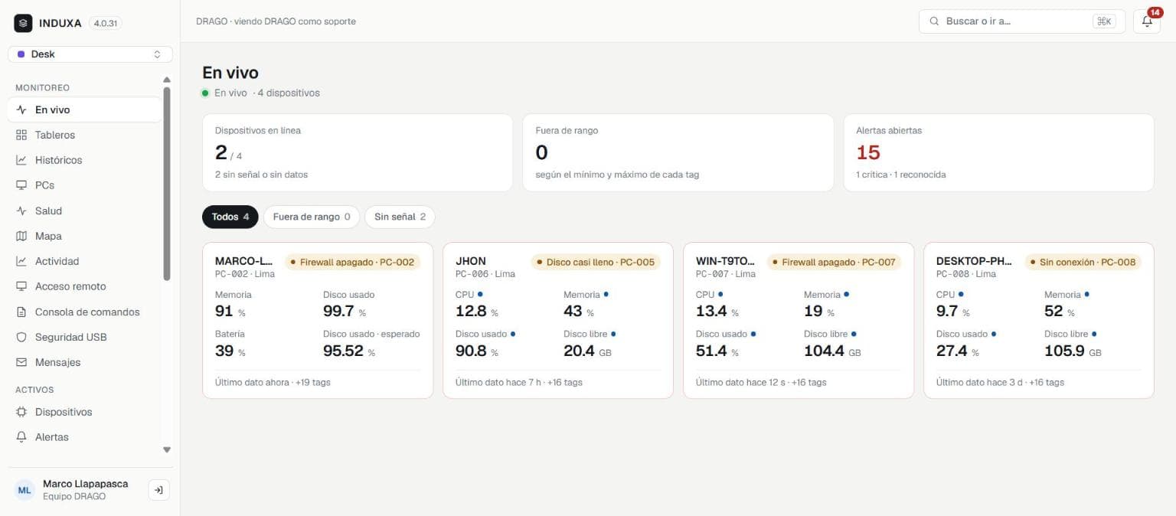Click the Históricos chart icon
1176x516 pixels.
click(21, 160)
